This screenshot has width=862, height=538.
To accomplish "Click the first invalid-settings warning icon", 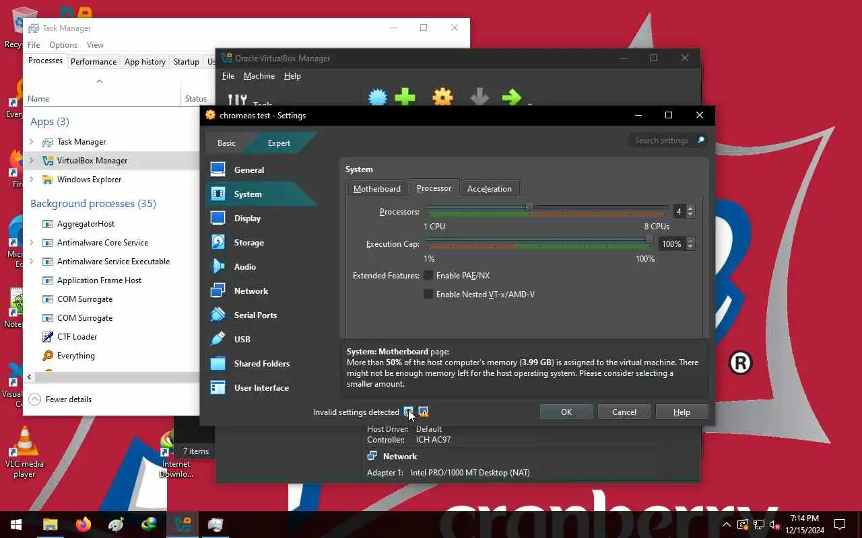I will tap(408, 412).
